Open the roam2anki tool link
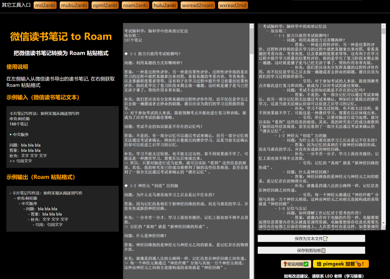The width and height of the screenshot is (390, 279). [135, 5]
